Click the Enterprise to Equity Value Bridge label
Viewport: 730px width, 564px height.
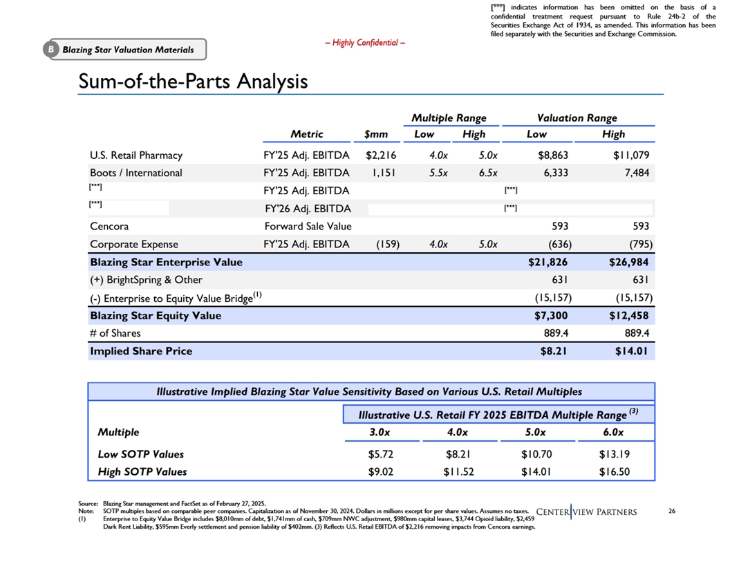pyautogui.click(x=176, y=298)
